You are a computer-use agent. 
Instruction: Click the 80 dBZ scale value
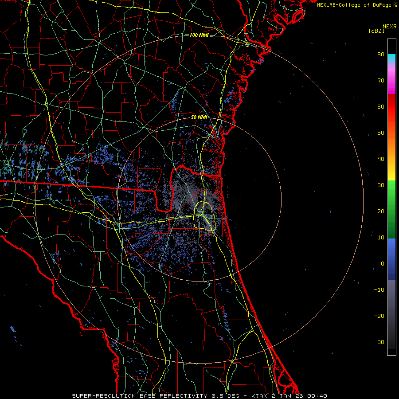point(381,55)
